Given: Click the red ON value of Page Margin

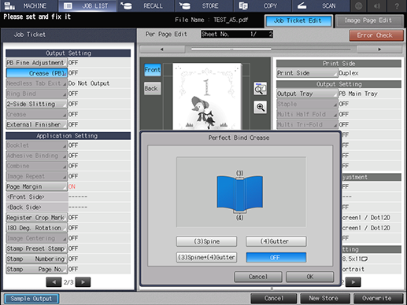Looking at the screenshot, I should click(x=72, y=187).
